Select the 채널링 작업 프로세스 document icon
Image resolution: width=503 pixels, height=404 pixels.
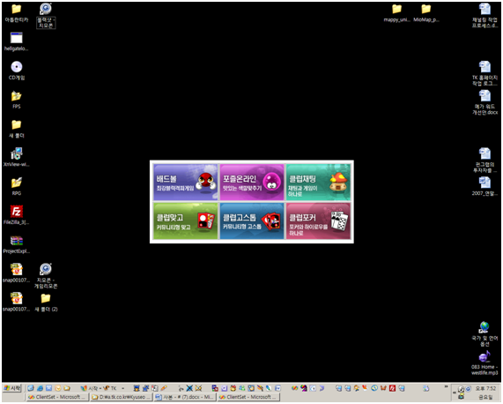click(x=485, y=9)
